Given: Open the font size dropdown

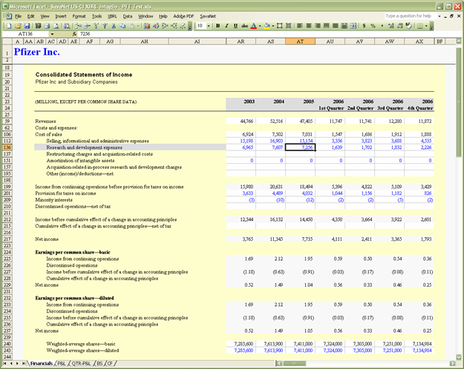Looking at the screenshot, I should pyautogui.click(x=209, y=26).
